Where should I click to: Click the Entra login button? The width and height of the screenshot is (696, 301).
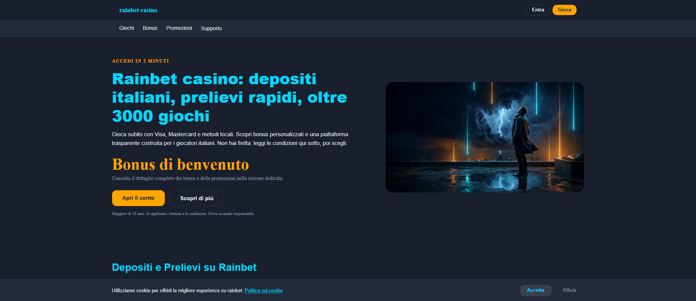(538, 10)
